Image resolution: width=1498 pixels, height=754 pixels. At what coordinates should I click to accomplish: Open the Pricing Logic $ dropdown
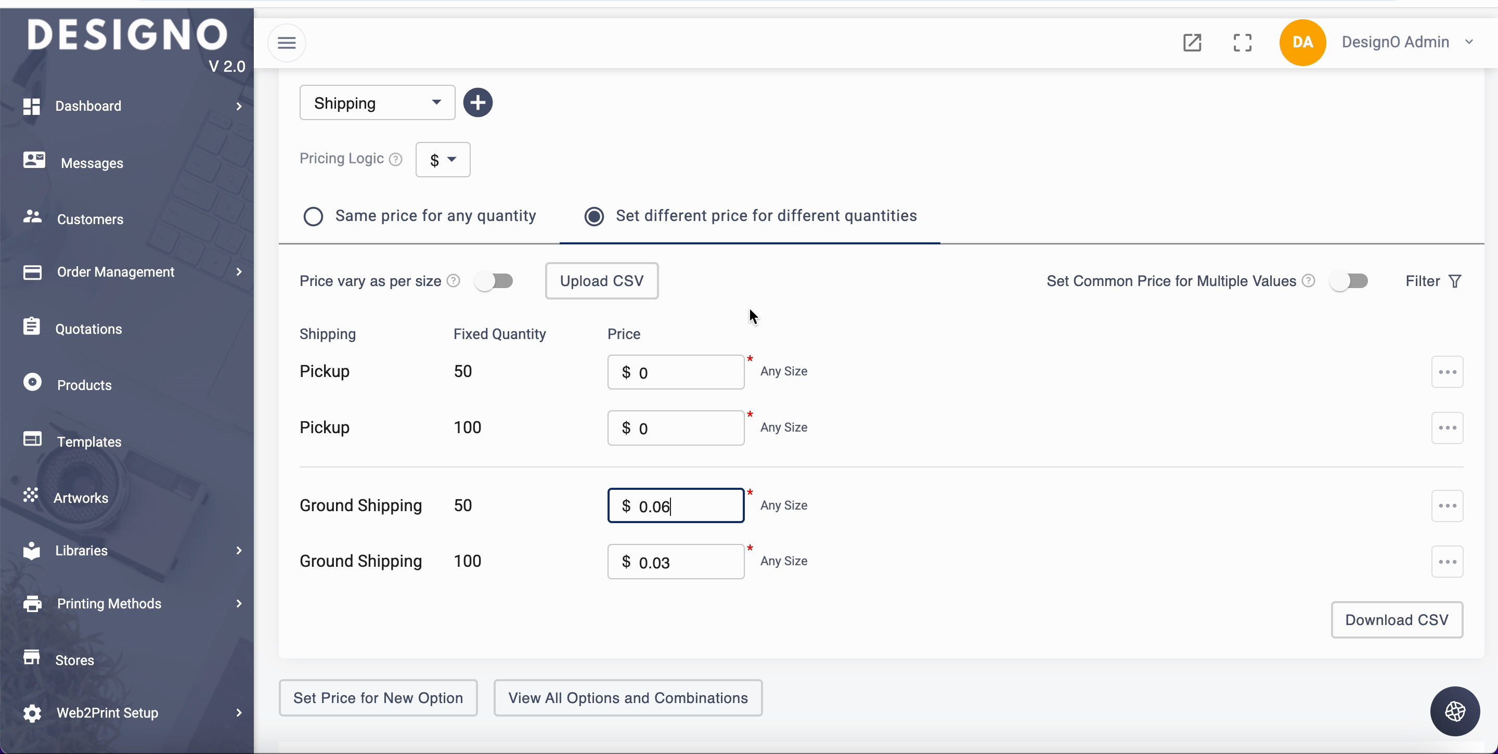pyautogui.click(x=443, y=160)
